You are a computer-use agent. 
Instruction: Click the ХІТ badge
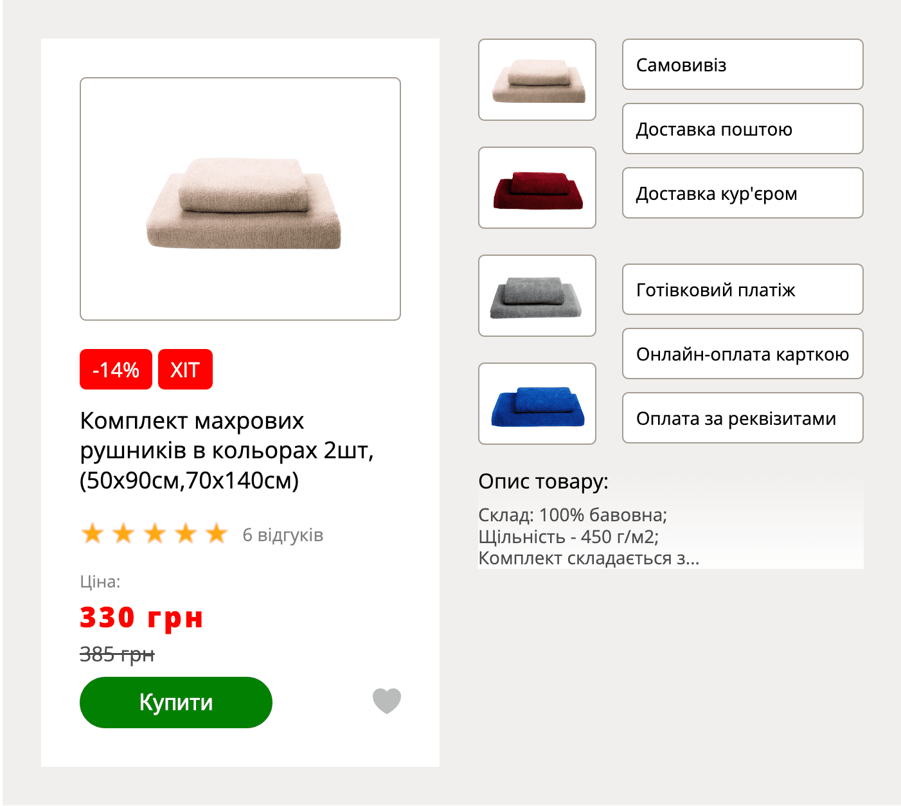[x=185, y=370]
